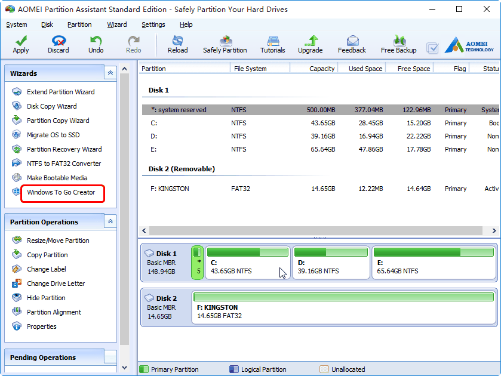501x376 pixels.
Task: Click Partition Copy Wizard icon
Action: pyautogui.click(x=17, y=121)
